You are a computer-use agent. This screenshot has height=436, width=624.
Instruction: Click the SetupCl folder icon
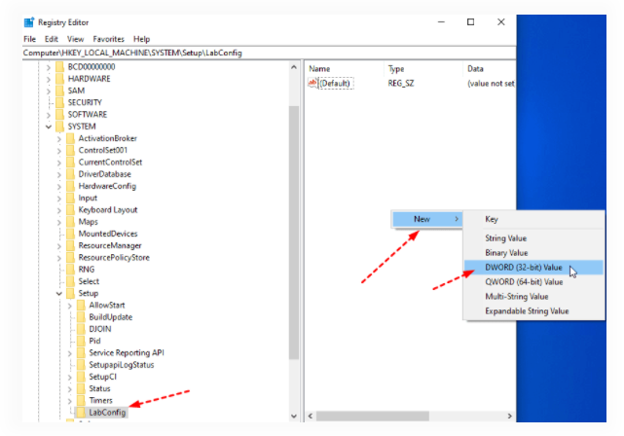81,377
